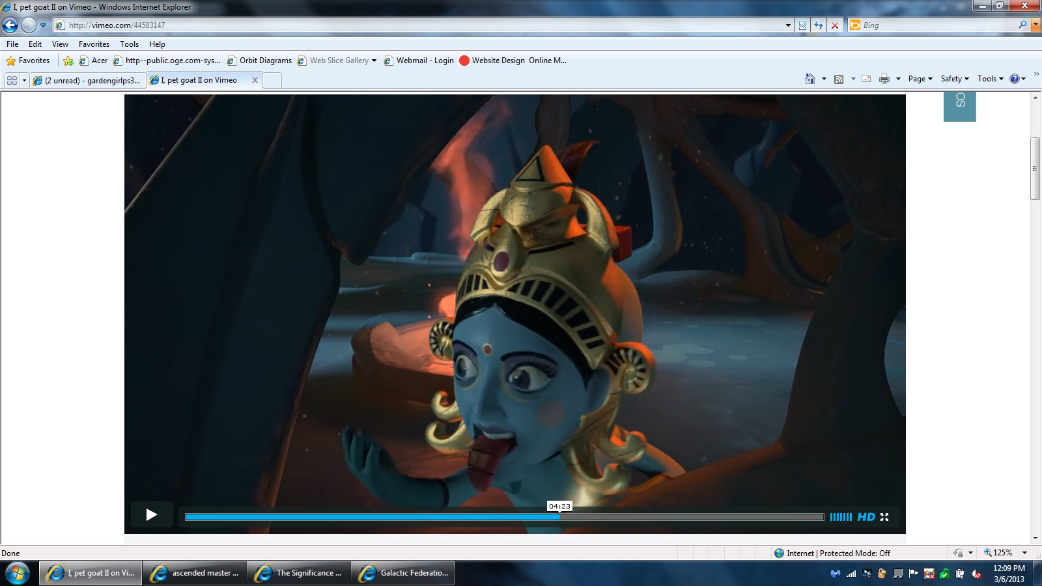This screenshot has height=586, width=1042.
Task: Play the Vimeo video
Action: coord(151,515)
